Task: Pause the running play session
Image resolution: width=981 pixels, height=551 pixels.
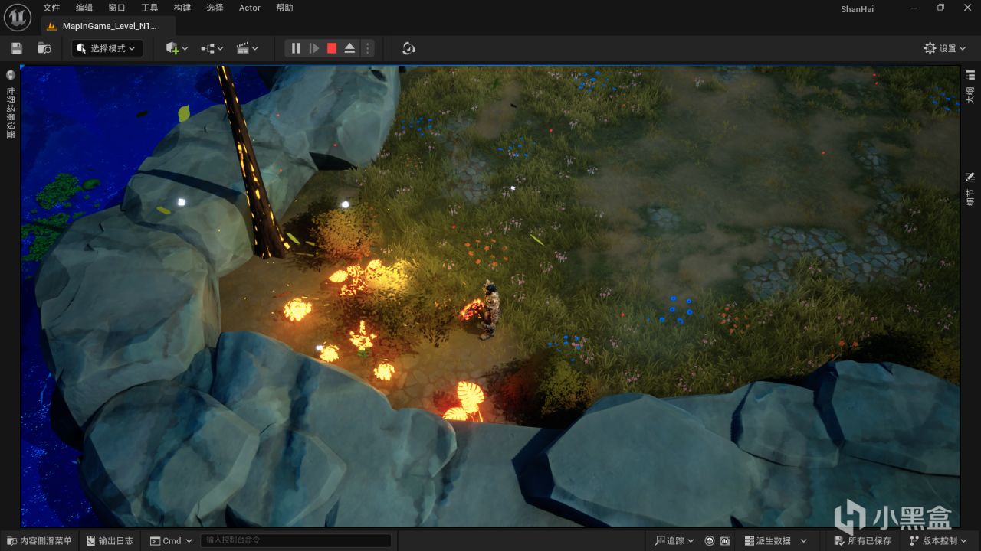Action: click(296, 48)
